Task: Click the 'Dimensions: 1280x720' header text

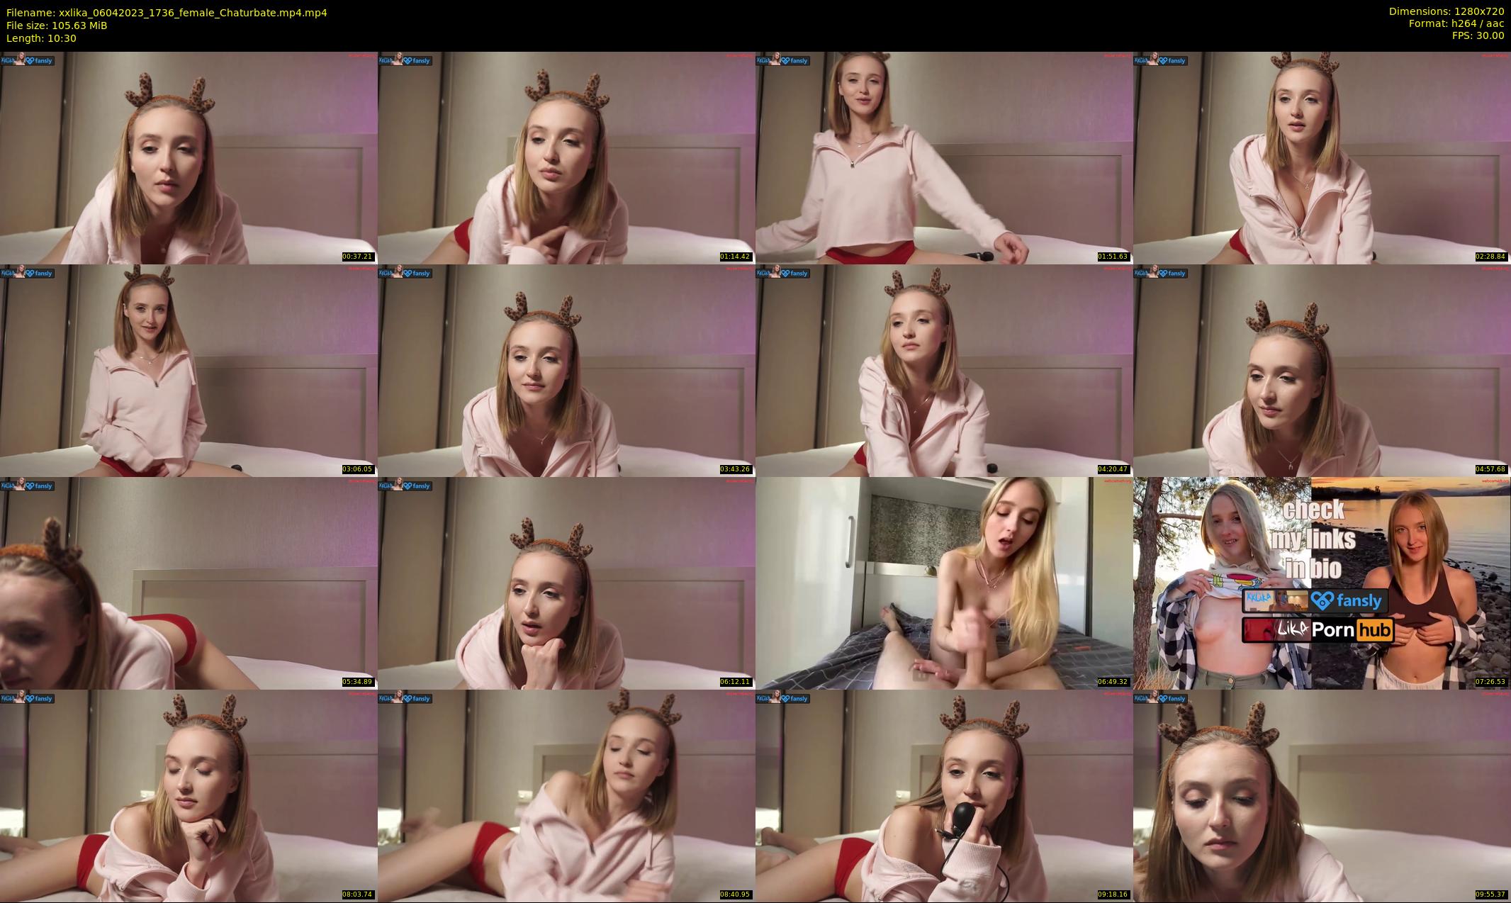Action: (1446, 11)
